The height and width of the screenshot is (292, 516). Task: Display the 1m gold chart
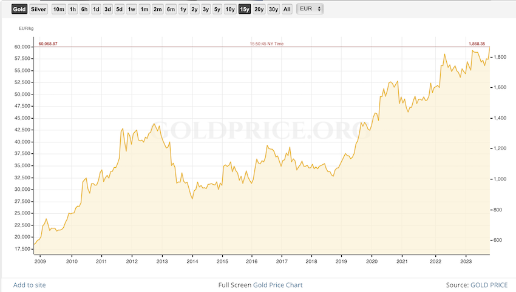point(144,9)
